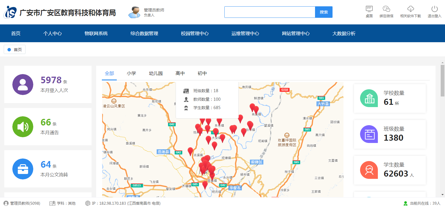Click the green online-users icon
The height and width of the screenshot is (209, 445).
tap(405, 203)
